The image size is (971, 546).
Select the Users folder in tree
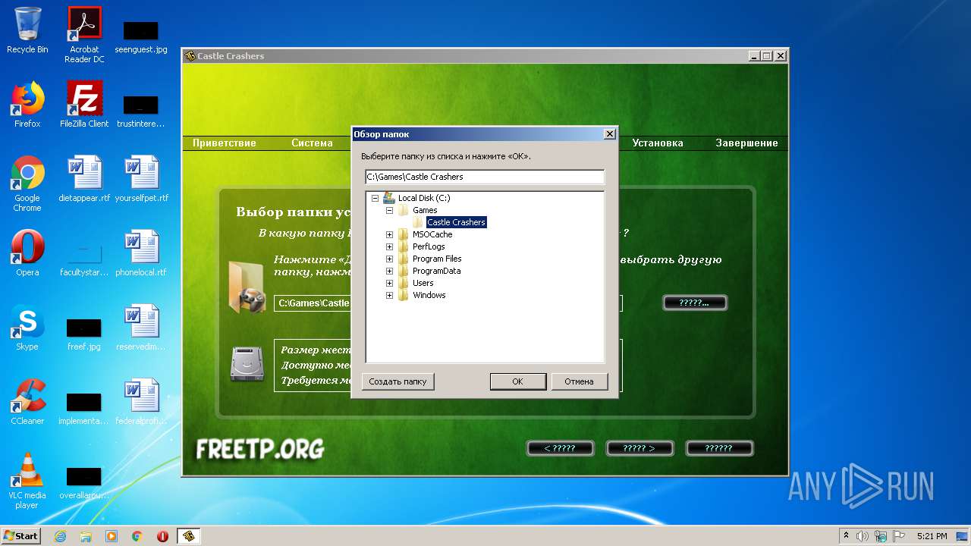[423, 283]
